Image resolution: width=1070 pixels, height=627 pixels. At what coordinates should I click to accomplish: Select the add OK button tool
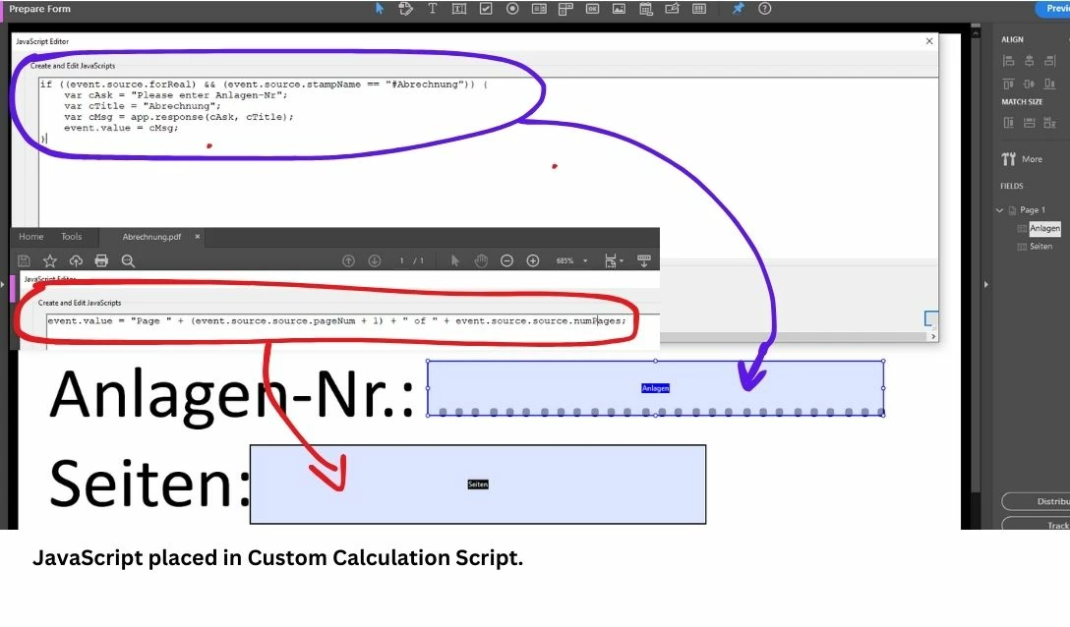point(592,9)
